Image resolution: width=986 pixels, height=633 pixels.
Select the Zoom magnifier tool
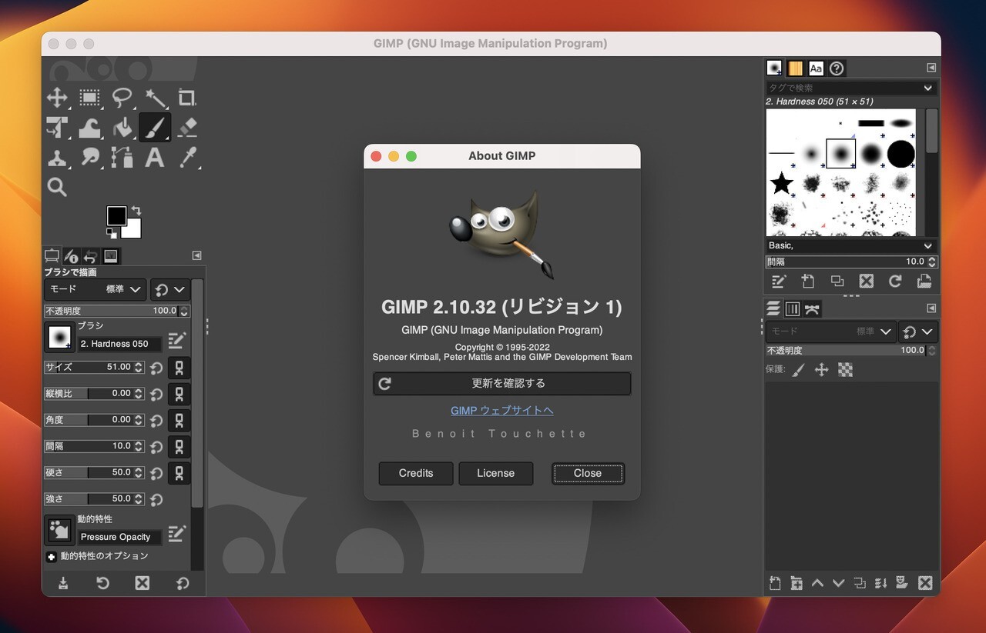58,187
